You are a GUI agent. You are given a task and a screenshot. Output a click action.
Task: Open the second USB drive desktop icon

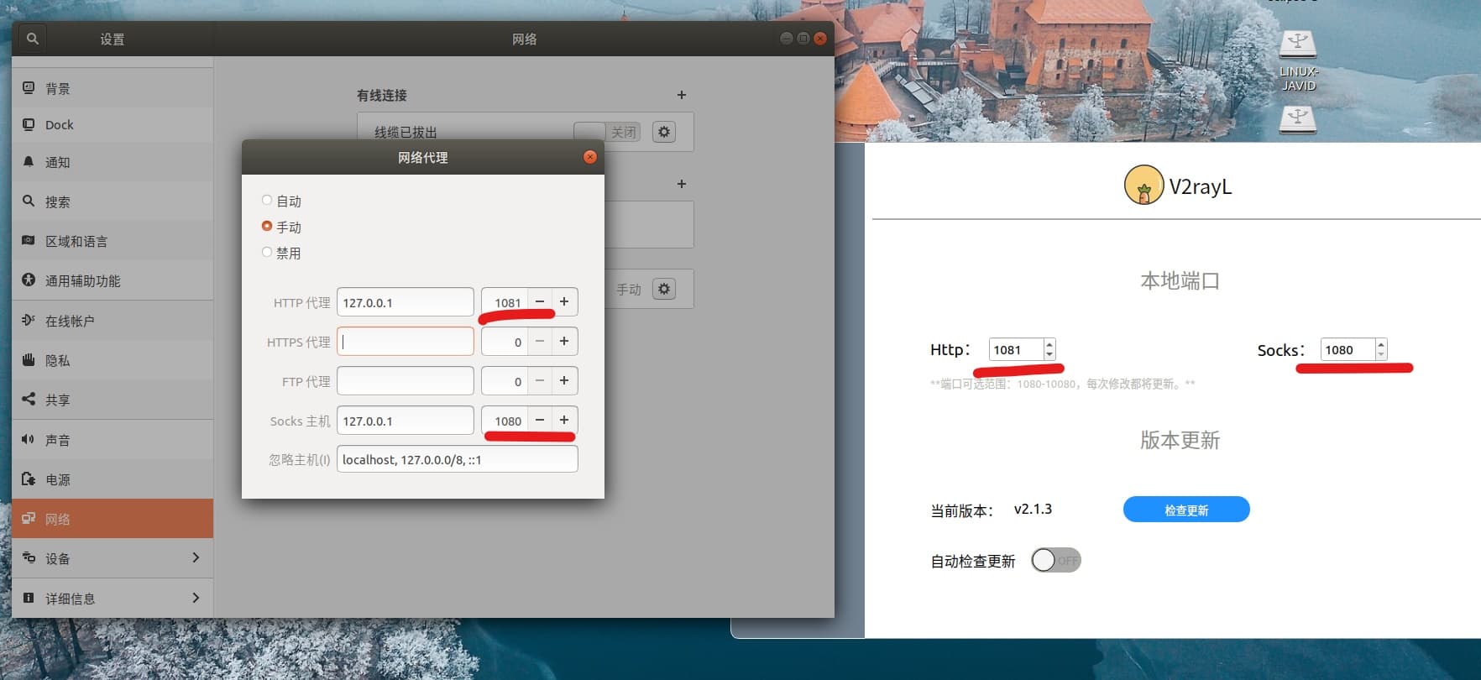coord(1298,119)
